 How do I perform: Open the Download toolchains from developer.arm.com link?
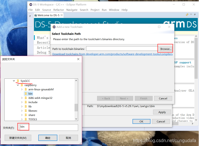pyautogui.click(x=113, y=54)
